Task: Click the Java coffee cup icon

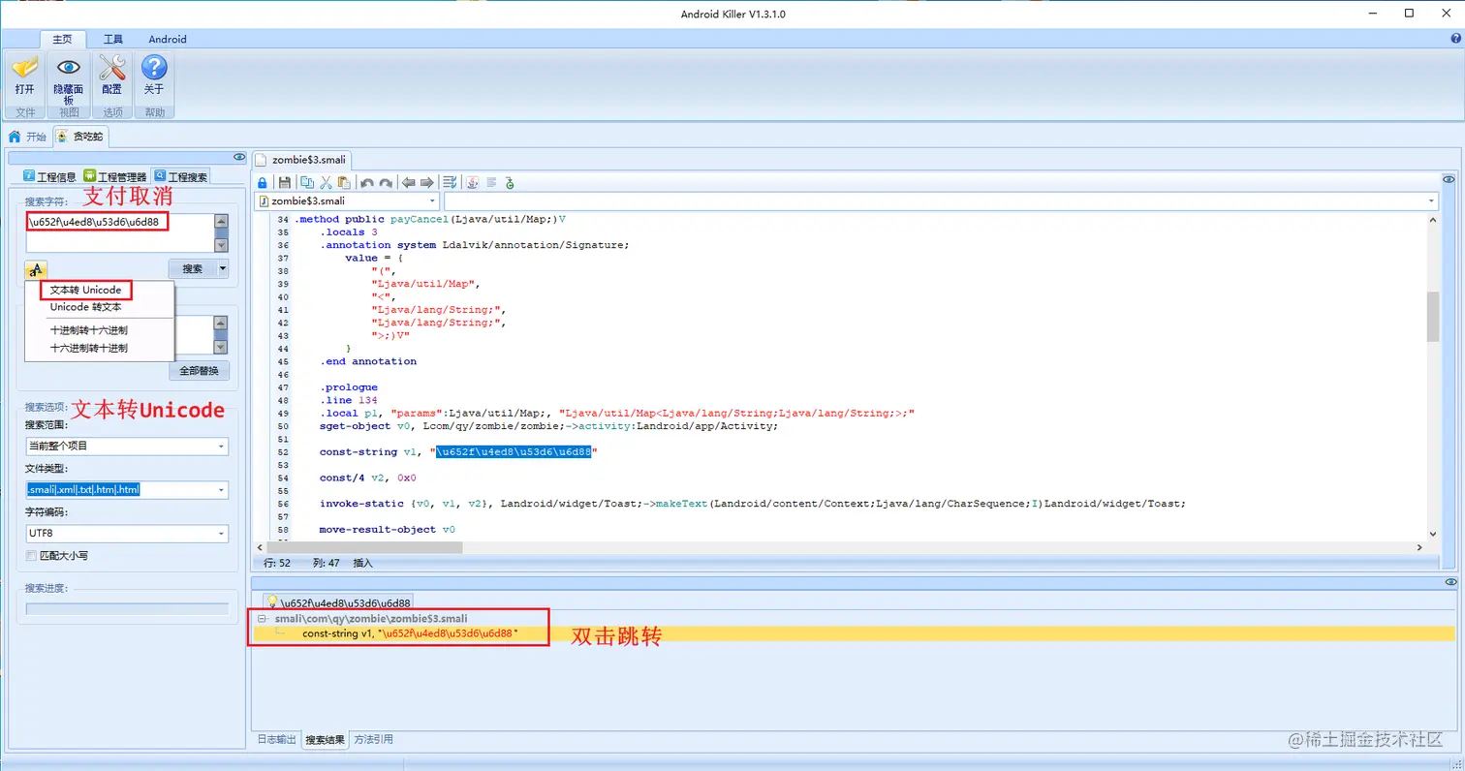Action: pos(473,182)
